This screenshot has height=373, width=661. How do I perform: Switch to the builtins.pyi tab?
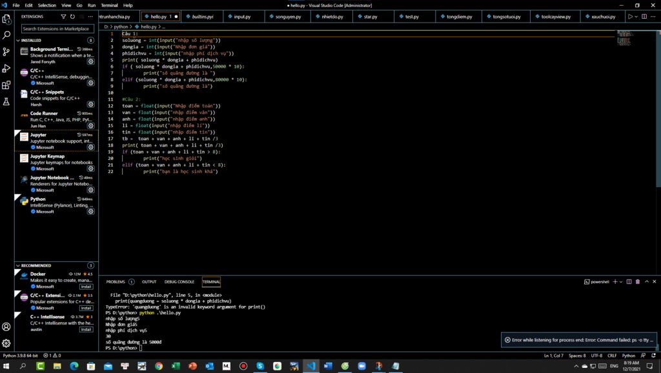[202, 16]
